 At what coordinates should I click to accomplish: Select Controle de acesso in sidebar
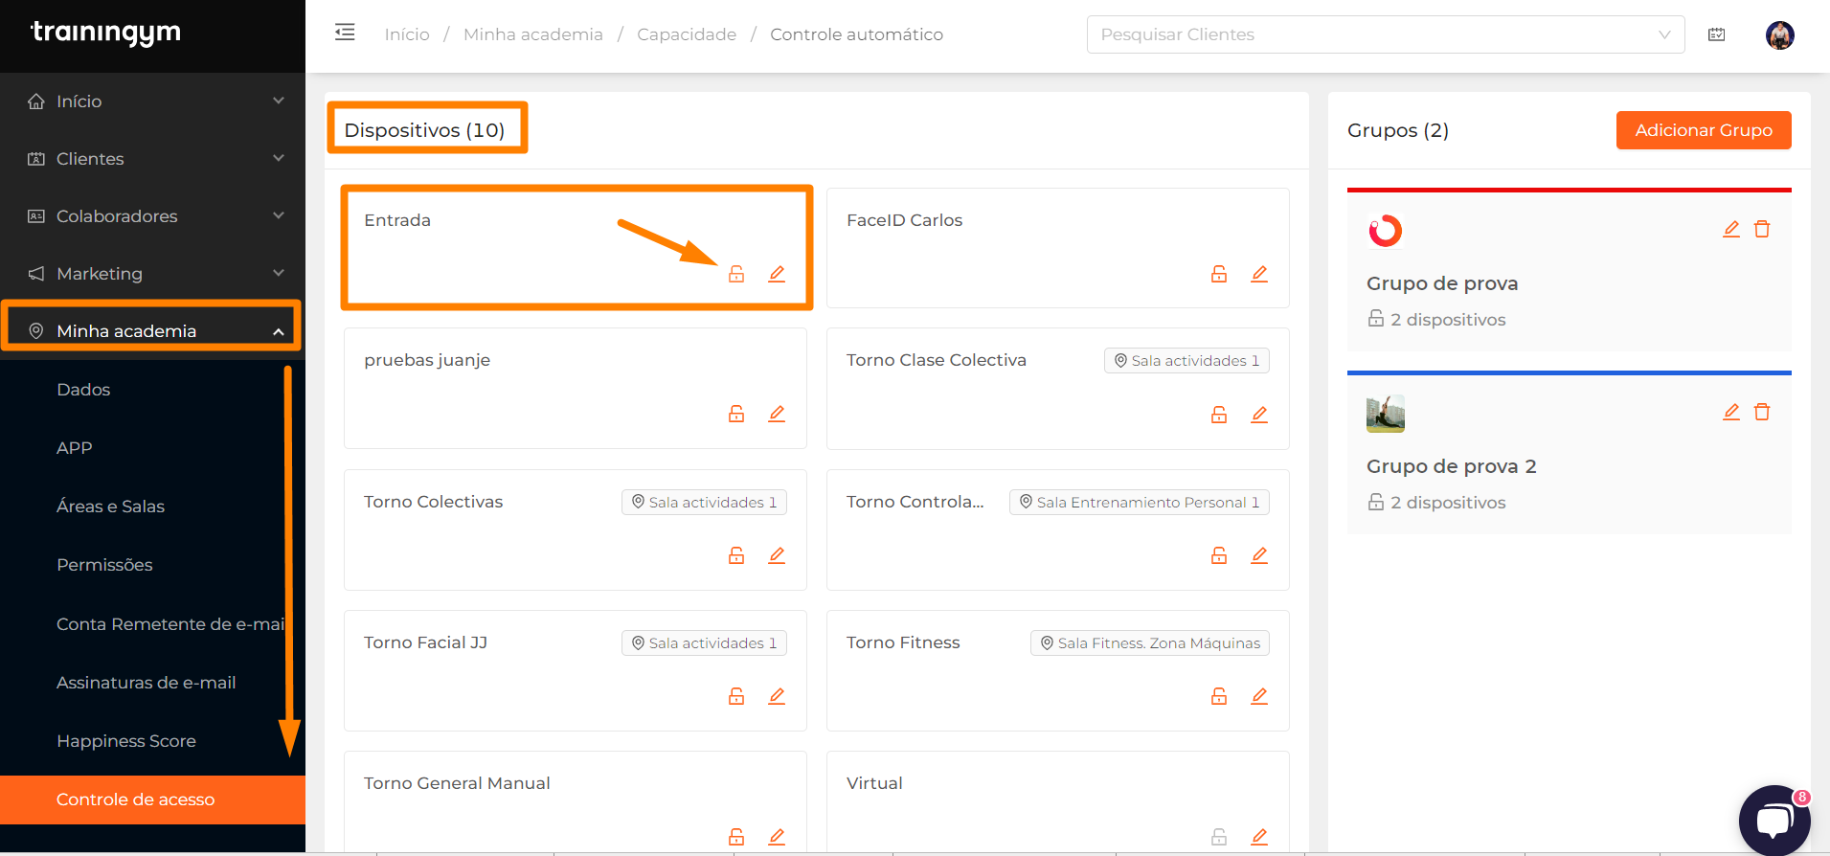coord(152,800)
